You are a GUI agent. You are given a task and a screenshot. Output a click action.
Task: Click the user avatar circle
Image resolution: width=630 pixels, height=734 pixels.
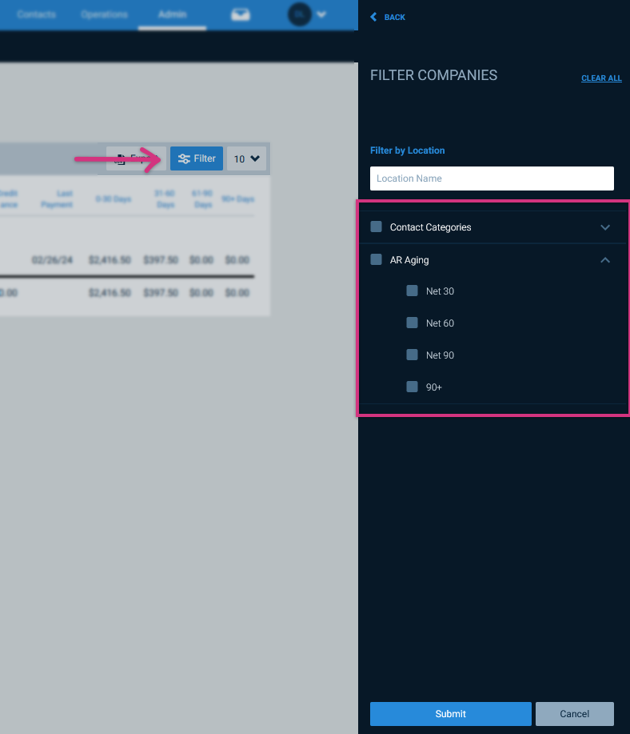pyautogui.click(x=299, y=14)
